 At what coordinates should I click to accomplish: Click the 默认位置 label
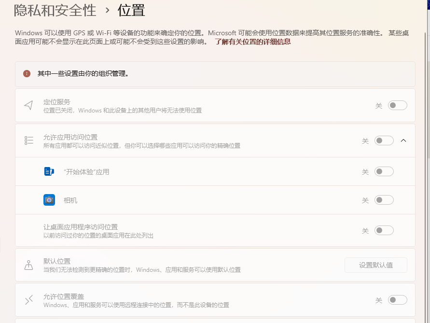click(x=57, y=261)
